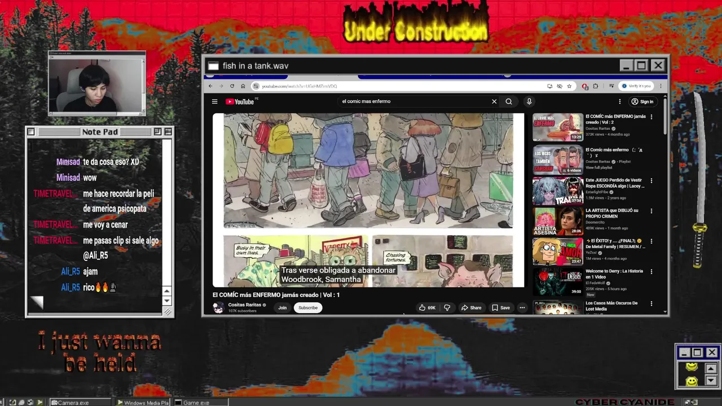
Task: Click chat message 'me voy a cenar'
Action: (105, 225)
